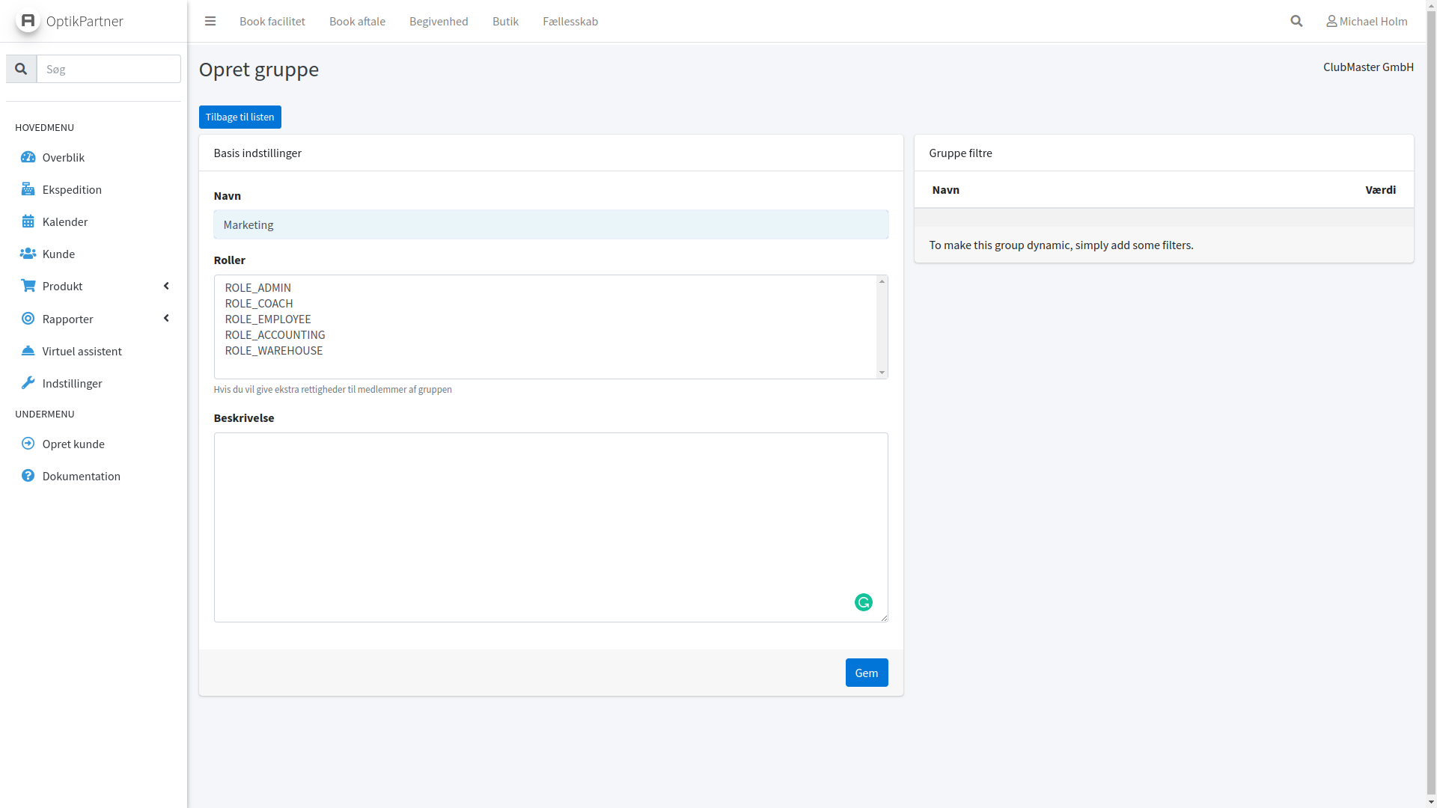
Task: Click the Kunde users icon
Action: 28,254
